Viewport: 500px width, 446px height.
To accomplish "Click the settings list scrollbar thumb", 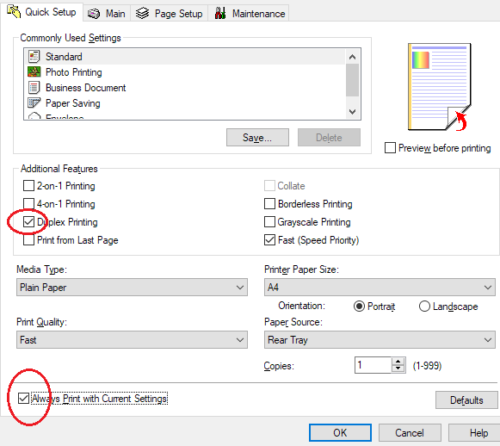I will click(352, 80).
